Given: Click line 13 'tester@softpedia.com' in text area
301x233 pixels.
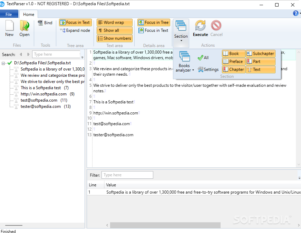Looking at the screenshot, I should tap(113, 135).
